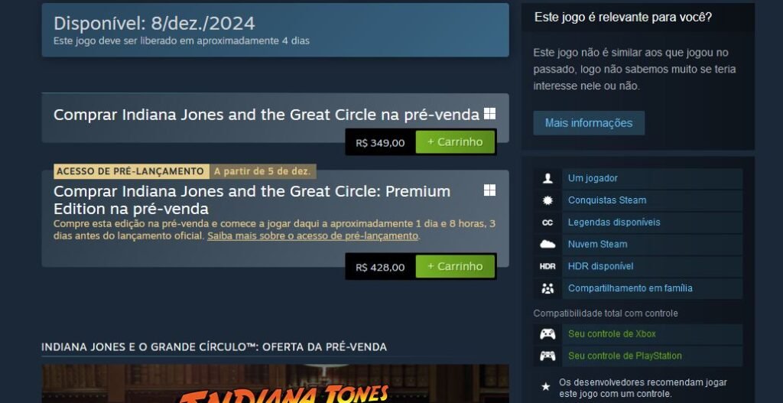Image resolution: width=783 pixels, height=403 pixels.
Task: Click the Indiana Jones pre-order offer banner image
Action: (275, 384)
